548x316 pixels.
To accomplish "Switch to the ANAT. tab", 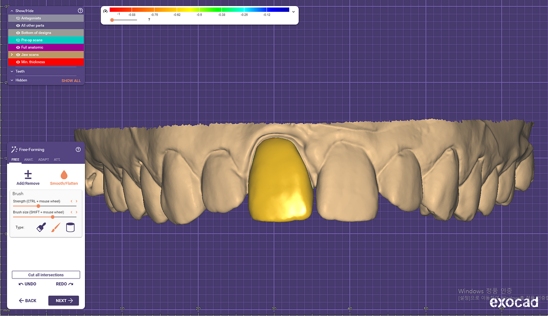I will 28,160.
